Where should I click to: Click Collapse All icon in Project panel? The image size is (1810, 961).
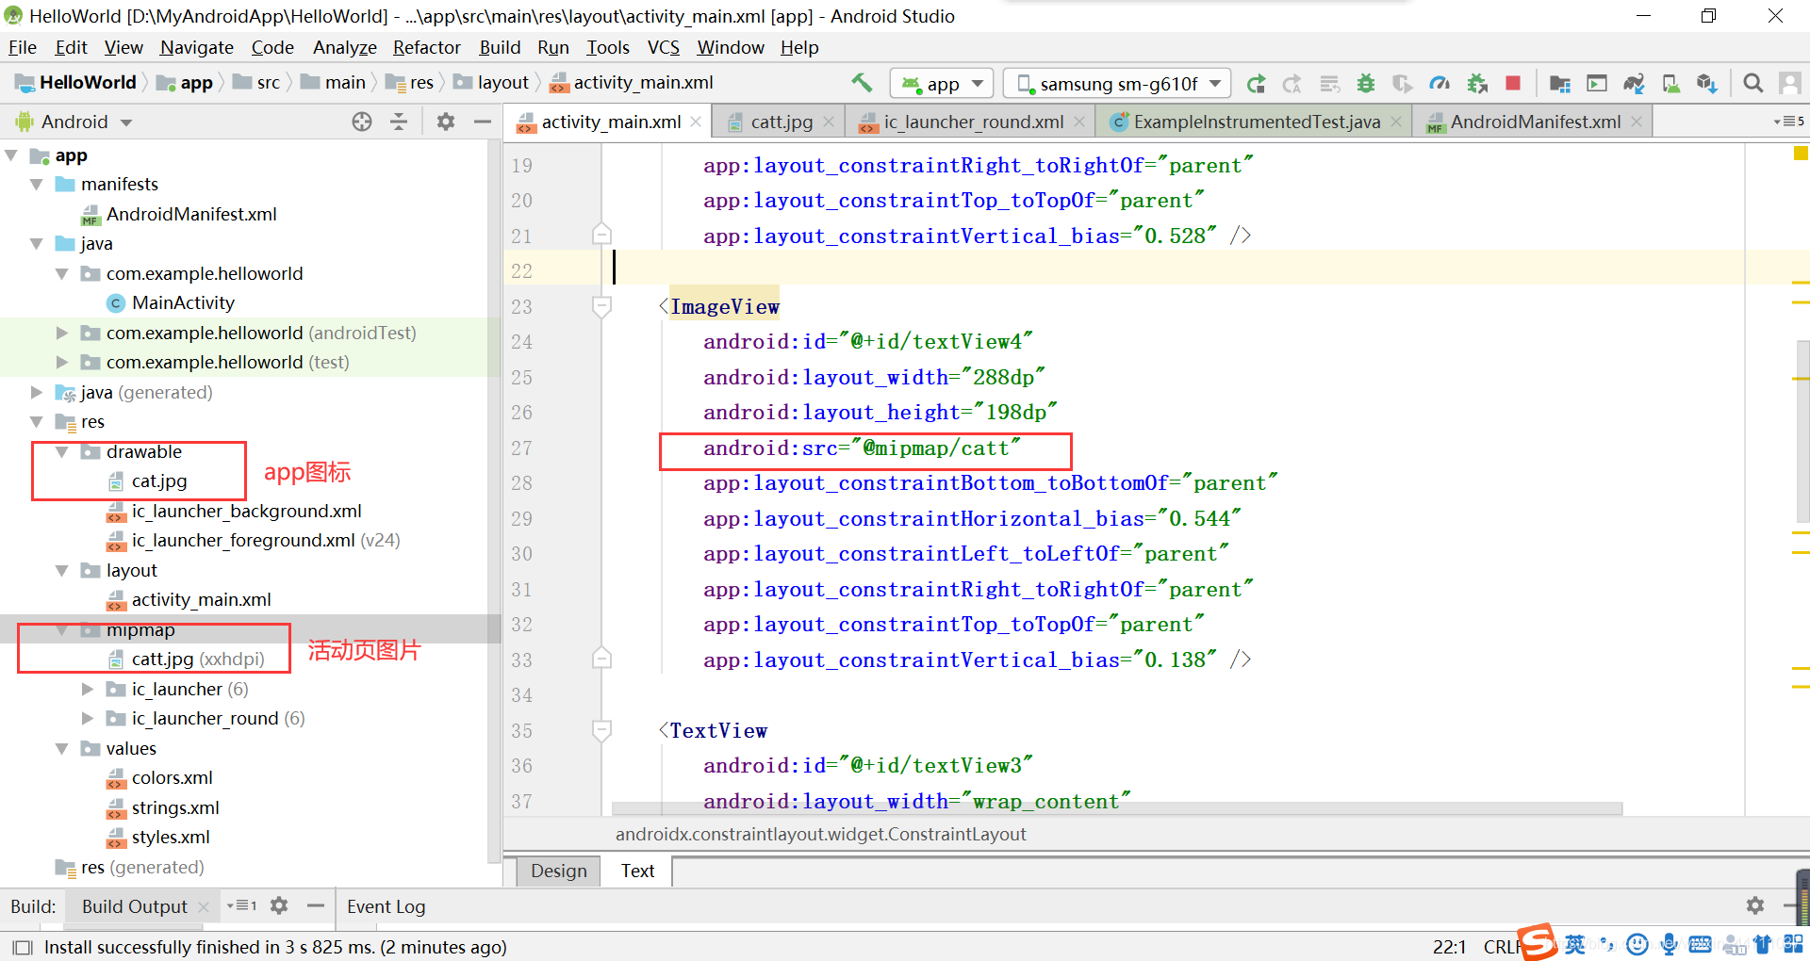tap(399, 122)
